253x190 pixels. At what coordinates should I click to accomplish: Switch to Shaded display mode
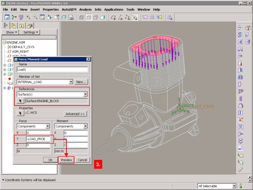[x=103, y=17]
